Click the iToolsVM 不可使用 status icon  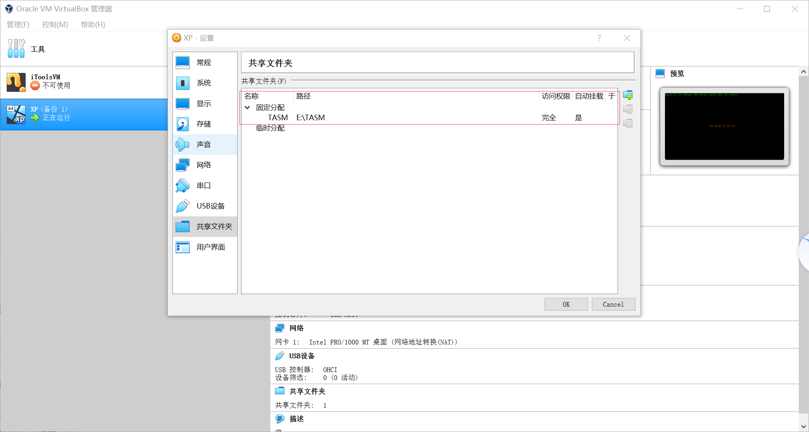35,86
